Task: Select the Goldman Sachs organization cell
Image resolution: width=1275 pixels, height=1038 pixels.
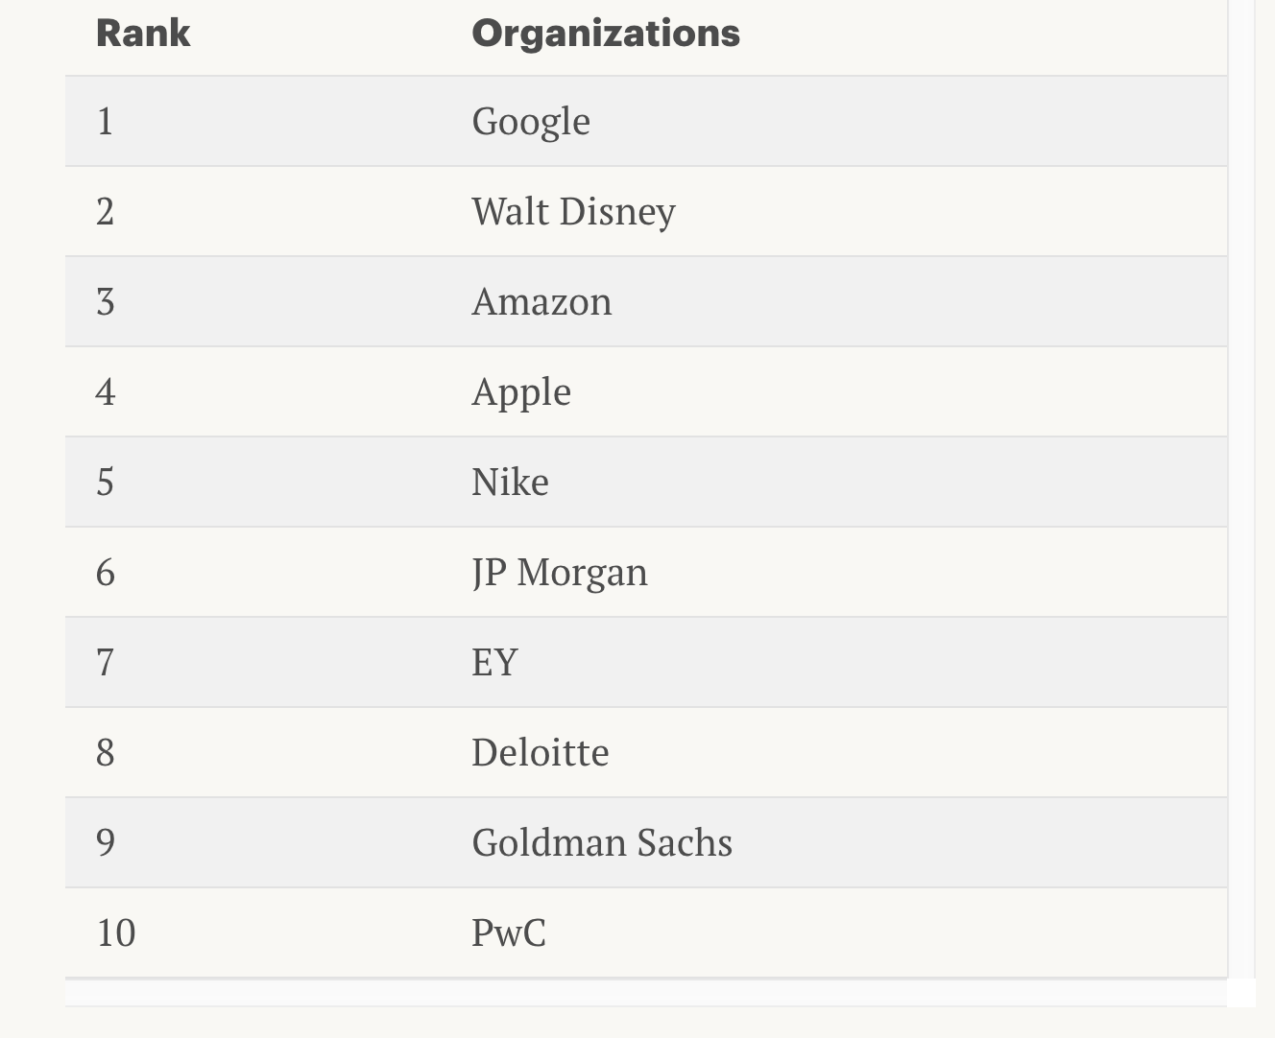Action: click(602, 843)
